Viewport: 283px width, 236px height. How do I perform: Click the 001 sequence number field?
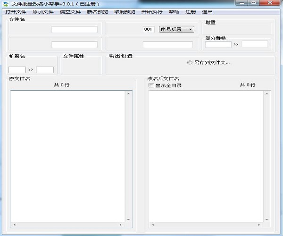point(149,29)
